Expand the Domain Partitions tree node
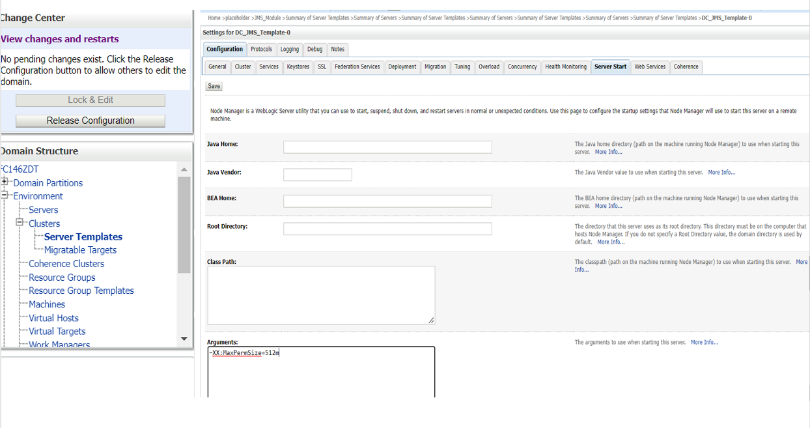The image size is (810, 428). pos(5,182)
